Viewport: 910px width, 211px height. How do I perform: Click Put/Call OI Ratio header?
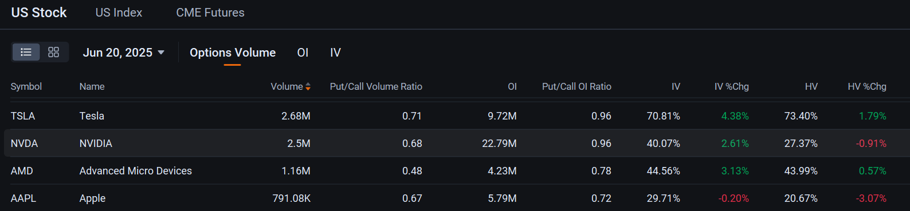576,86
